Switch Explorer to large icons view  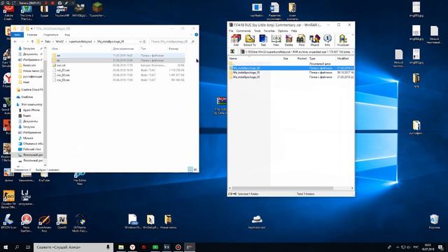point(196,169)
